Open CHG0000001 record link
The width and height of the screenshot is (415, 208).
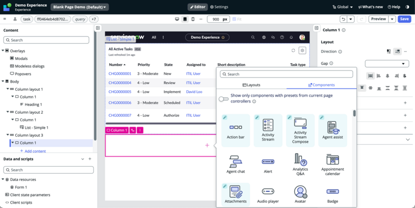coord(120,73)
